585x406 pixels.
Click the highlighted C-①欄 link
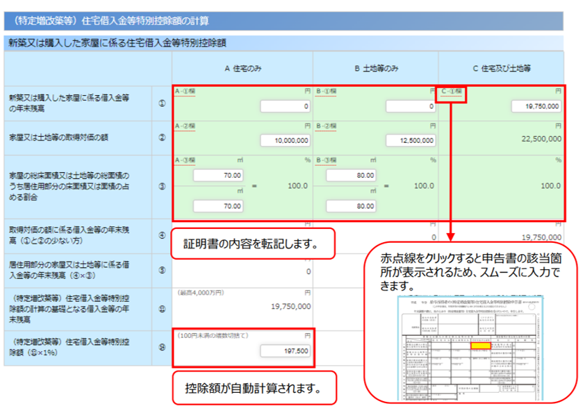454,92
